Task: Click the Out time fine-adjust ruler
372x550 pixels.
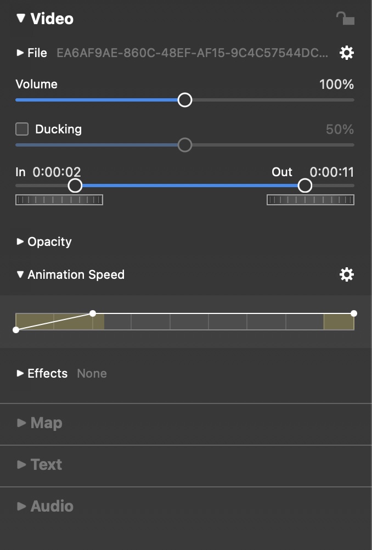Action: tap(311, 200)
